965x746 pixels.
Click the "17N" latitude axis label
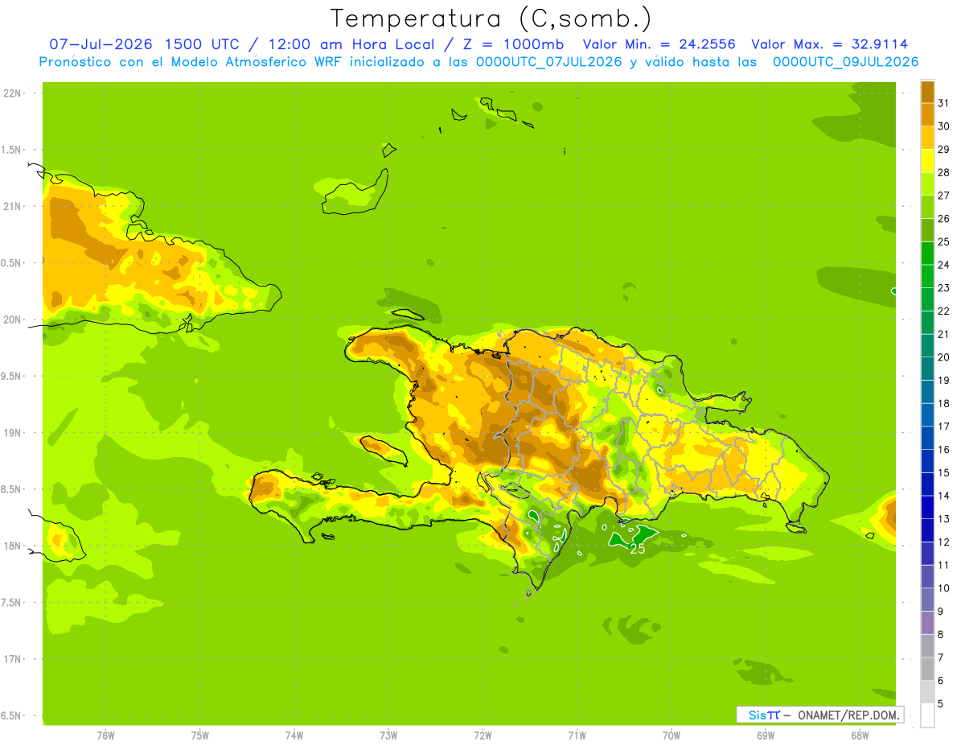coord(12,659)
